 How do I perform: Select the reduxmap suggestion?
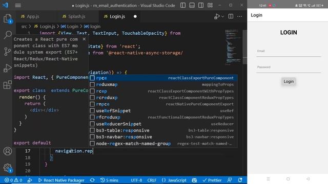pyautogui.click(x=163, y=84)
